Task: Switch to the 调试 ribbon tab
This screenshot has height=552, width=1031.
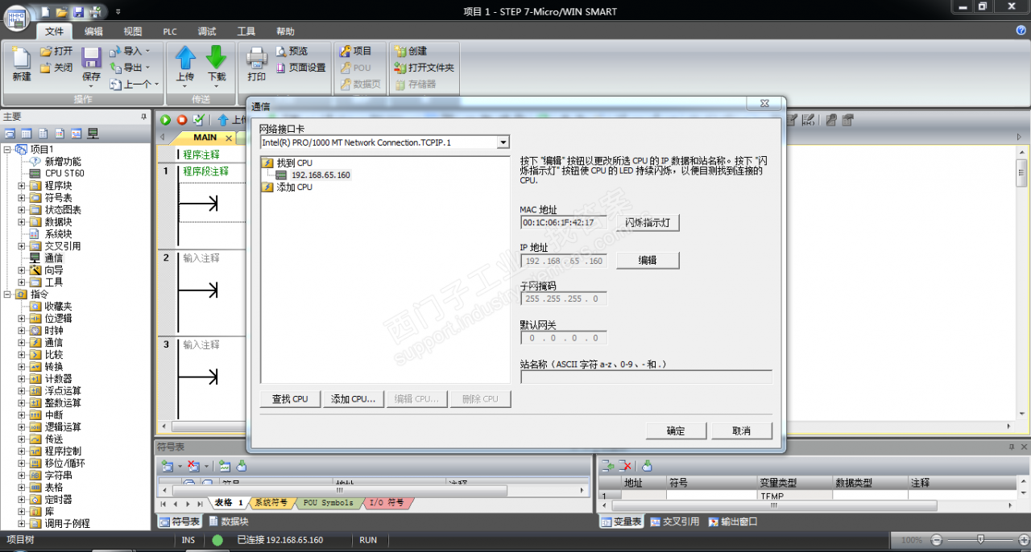Action: tap(207, 31)
